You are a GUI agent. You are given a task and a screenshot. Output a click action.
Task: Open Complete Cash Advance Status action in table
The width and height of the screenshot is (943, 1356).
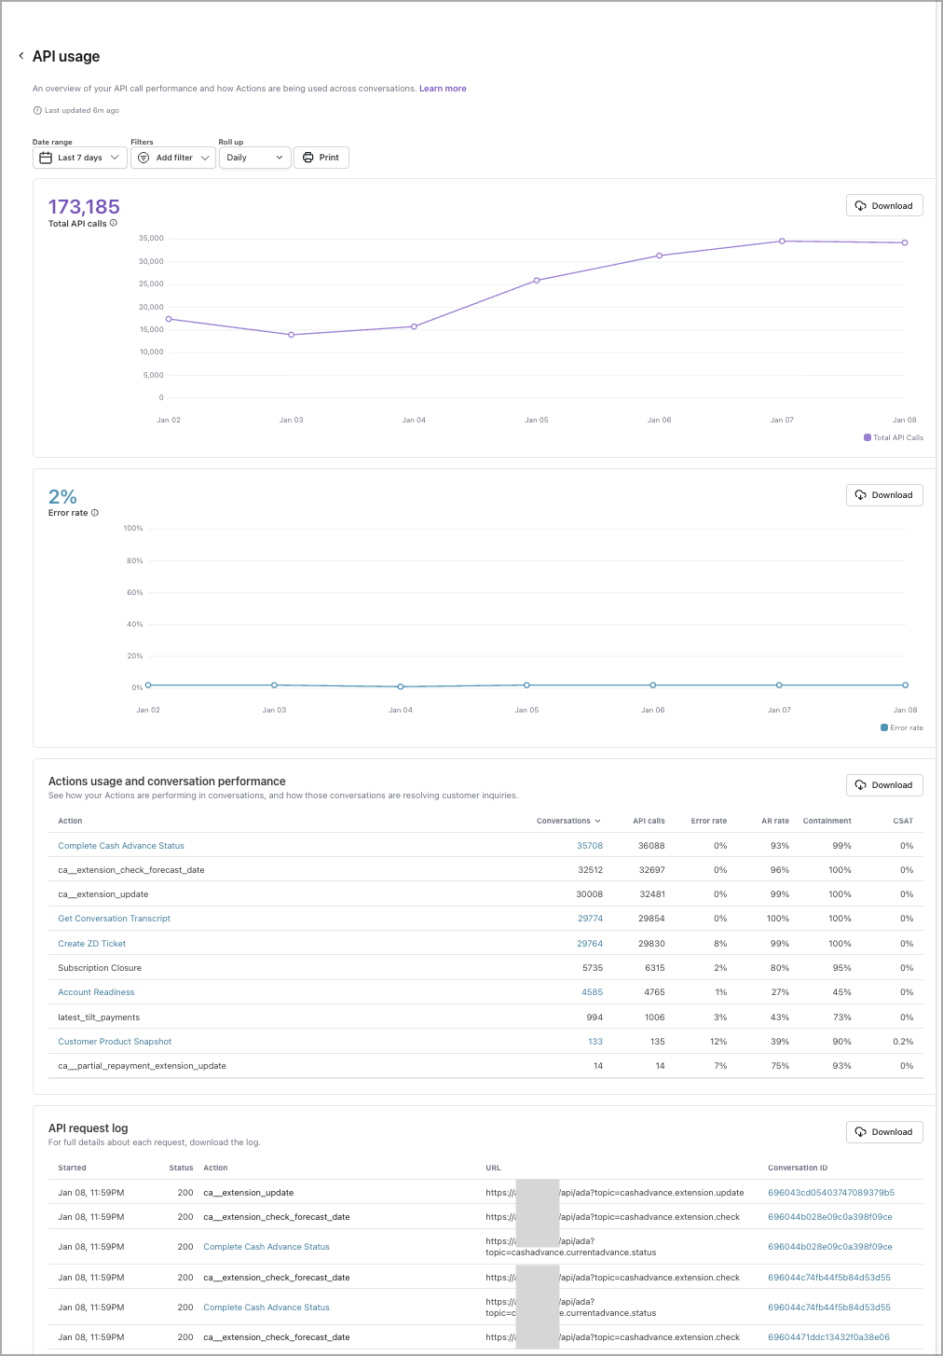(x=121, y=846)
